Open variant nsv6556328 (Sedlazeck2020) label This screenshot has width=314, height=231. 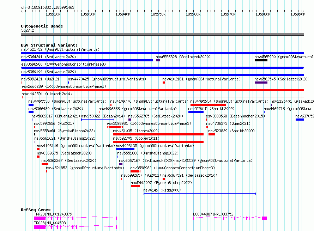click(183, 57)
